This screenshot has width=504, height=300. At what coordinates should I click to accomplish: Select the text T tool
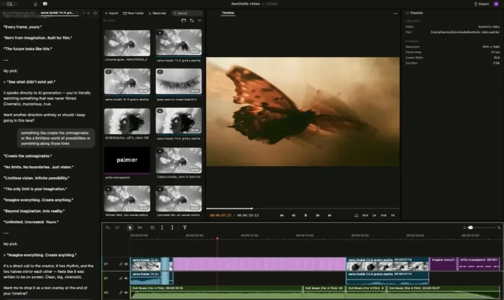185,227
